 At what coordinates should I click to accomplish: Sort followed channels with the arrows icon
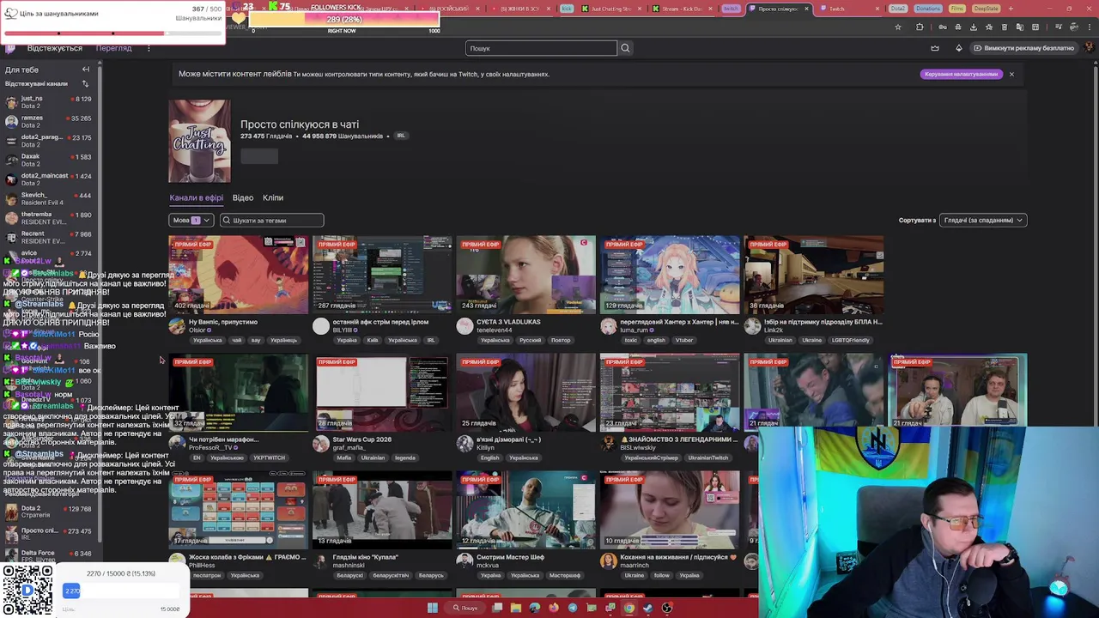click(85, 83)
